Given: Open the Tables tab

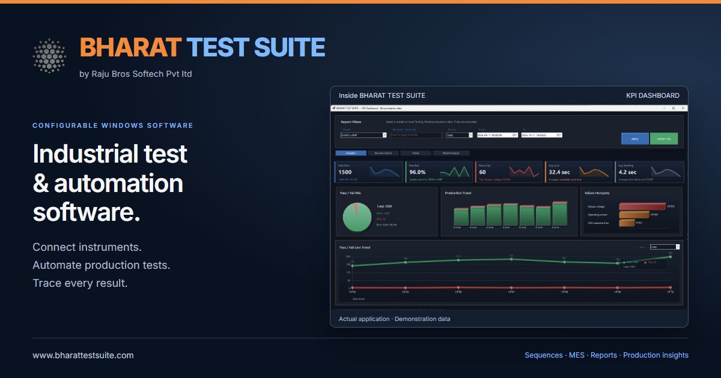Looking at the screenshot, I should (416, 153).
